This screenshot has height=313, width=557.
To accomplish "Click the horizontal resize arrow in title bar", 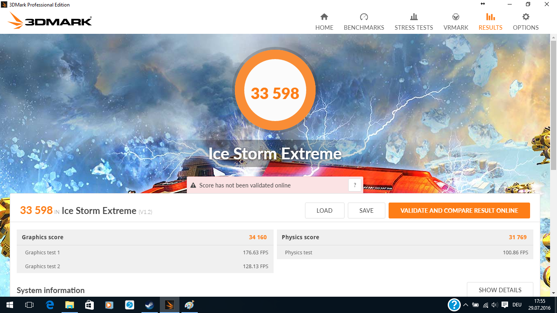I will tap(483, 4).
